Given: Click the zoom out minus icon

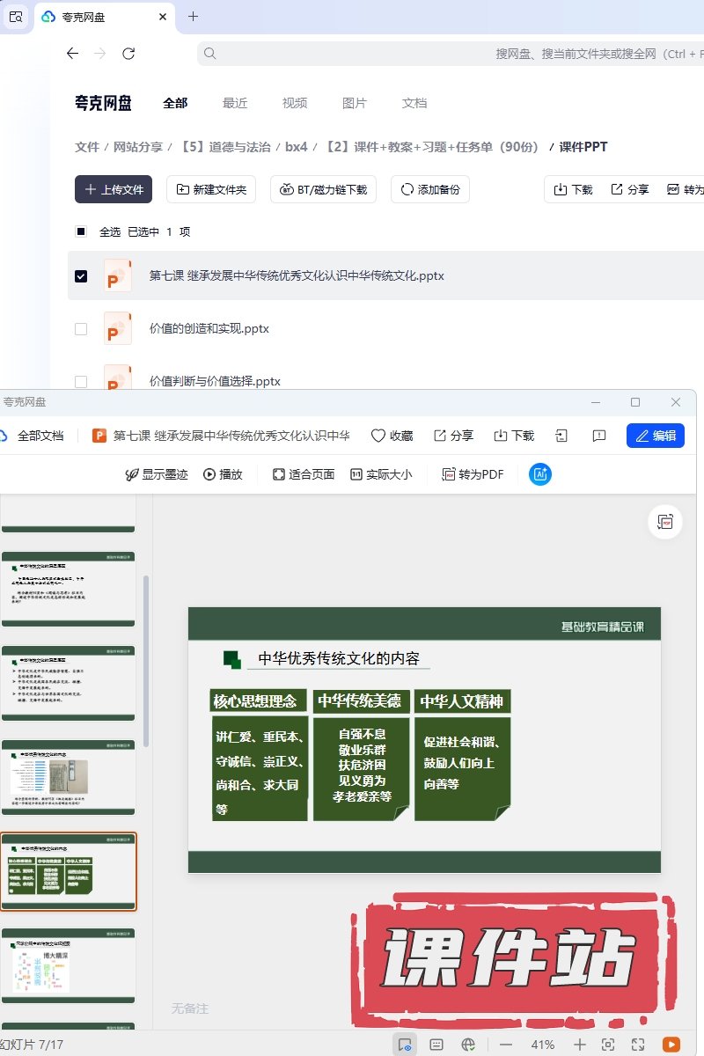Looking at the screenshot, I should click(x=506, y=1045).
